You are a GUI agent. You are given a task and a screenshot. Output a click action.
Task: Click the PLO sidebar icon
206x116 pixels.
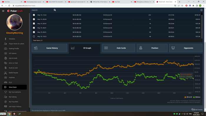6,82
